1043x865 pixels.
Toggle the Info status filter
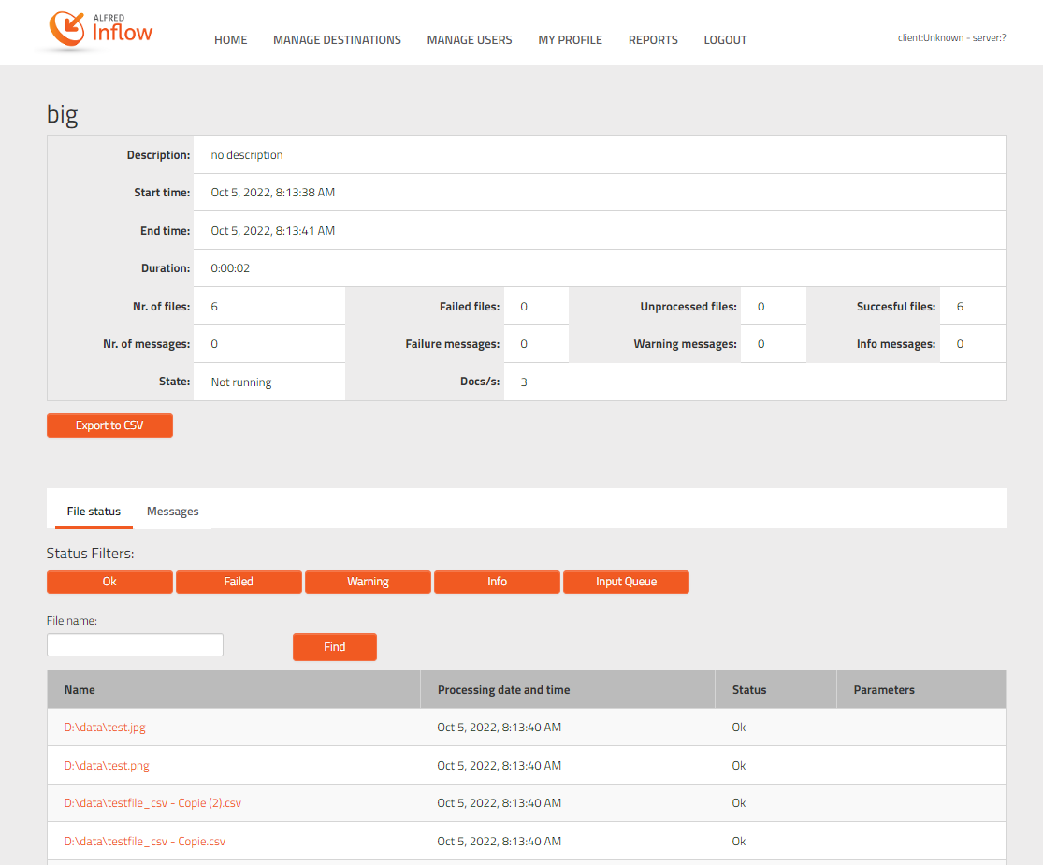tap(497, 582)
